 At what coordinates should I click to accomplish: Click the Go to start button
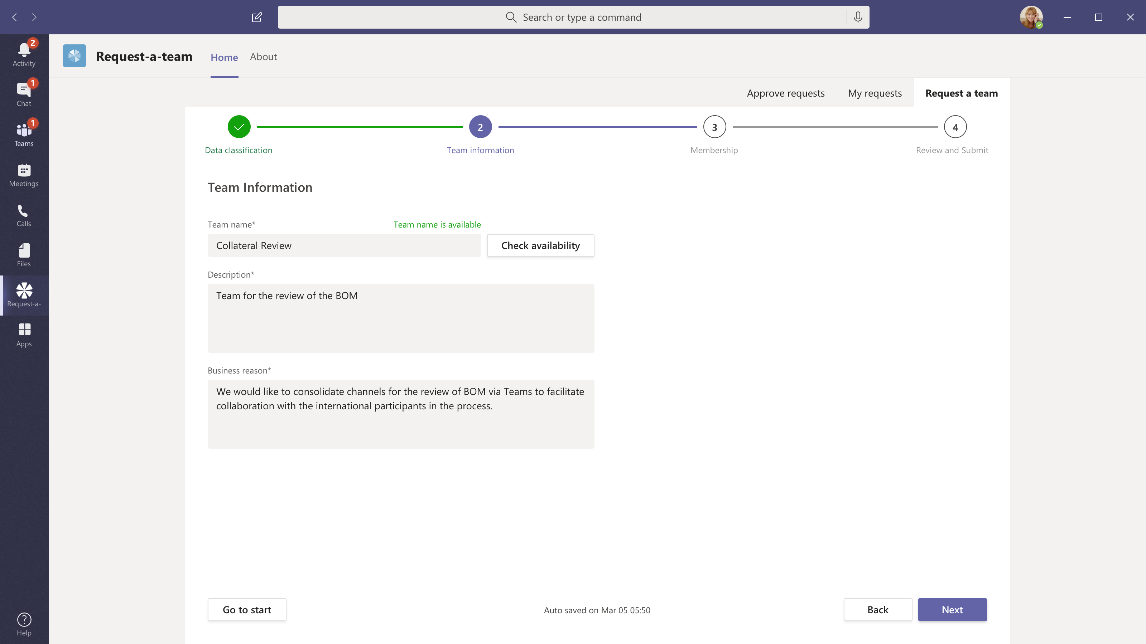246,610
